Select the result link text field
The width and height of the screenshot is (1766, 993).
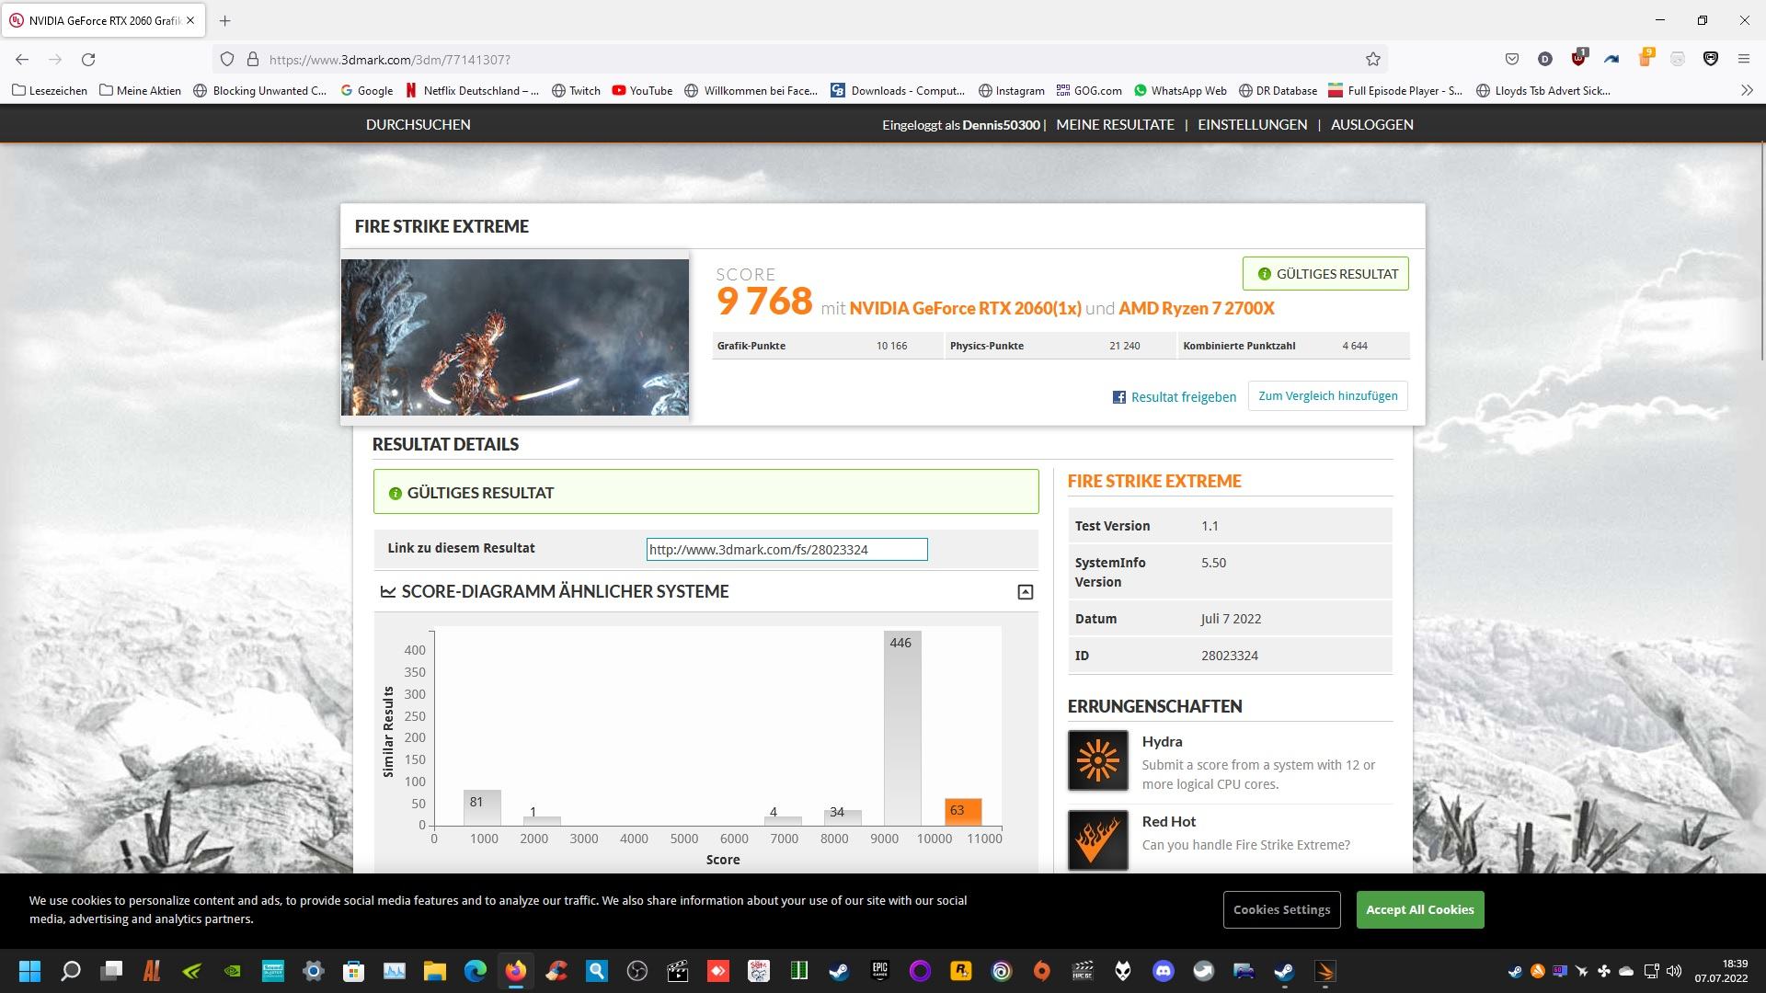coord(786,550)
